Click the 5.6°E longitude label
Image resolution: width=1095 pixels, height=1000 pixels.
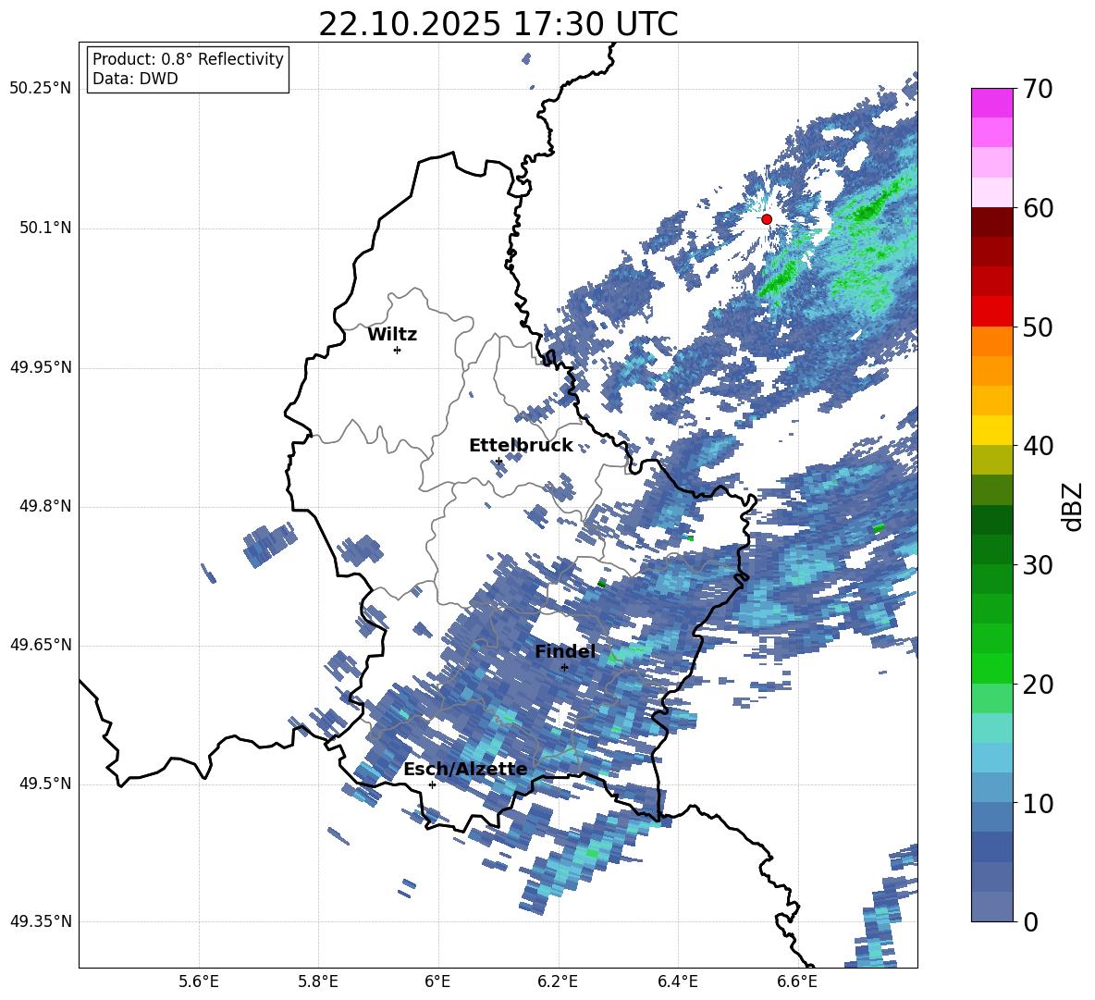(x=199, y=981)
